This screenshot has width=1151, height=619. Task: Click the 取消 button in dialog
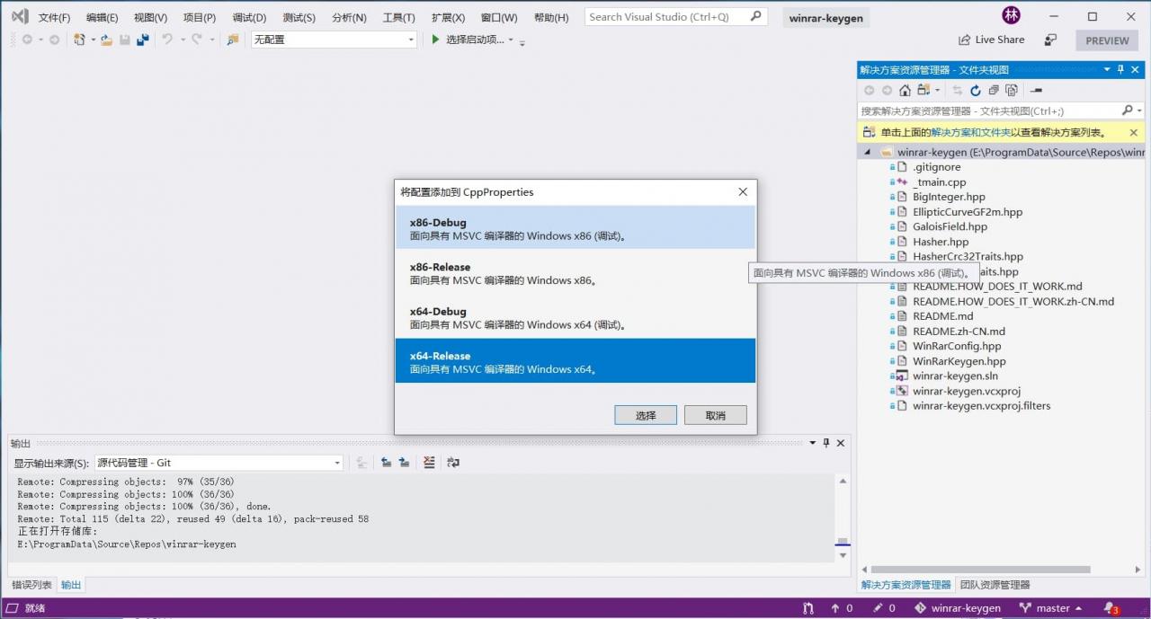(715, 415)
